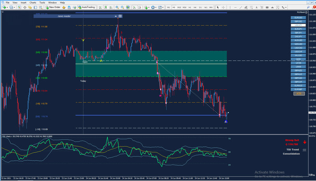Image resolution: width=316 pixels, height=181 pixels.
Task: Click the orange ATR button
Action: click(299, 94)
